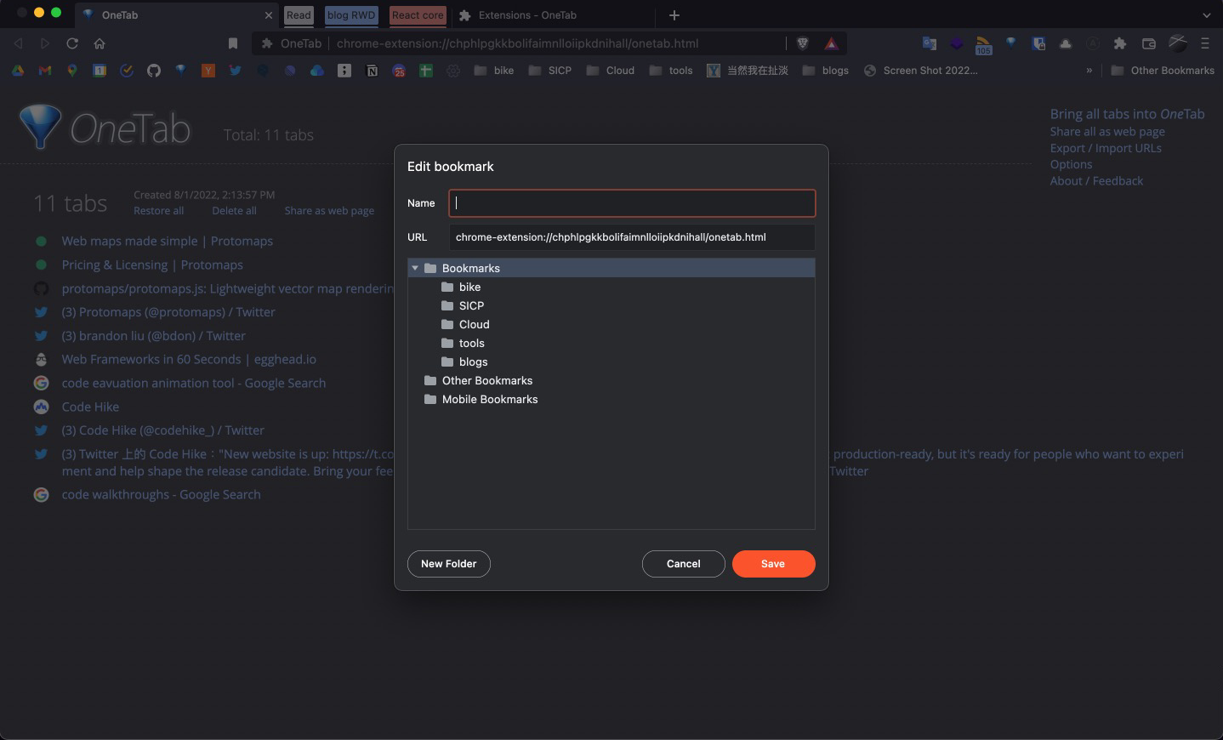Open the Gmail icon on the bookmarks bar
This screenshot has width=1223, height=740.
pyautogui.click(x=45, y=71)
